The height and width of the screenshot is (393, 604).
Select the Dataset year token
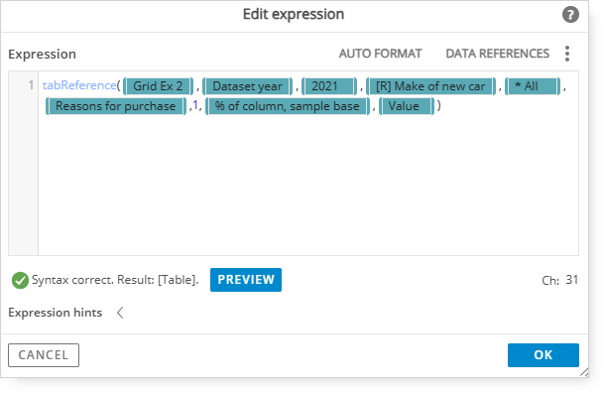[247, 86]
